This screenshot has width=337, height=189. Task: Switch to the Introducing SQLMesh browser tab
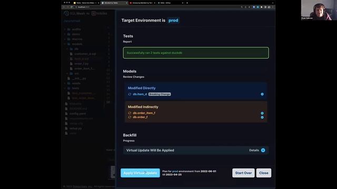[x=142, y=3]
